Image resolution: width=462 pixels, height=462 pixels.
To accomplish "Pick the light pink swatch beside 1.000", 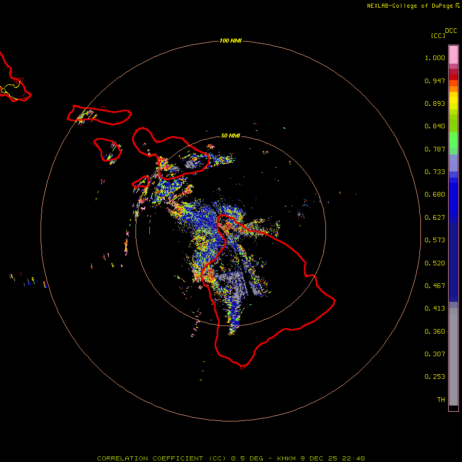I will coord(453,55).
